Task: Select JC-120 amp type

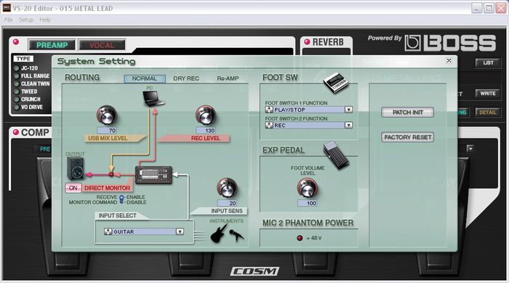Action: [26, 68]
